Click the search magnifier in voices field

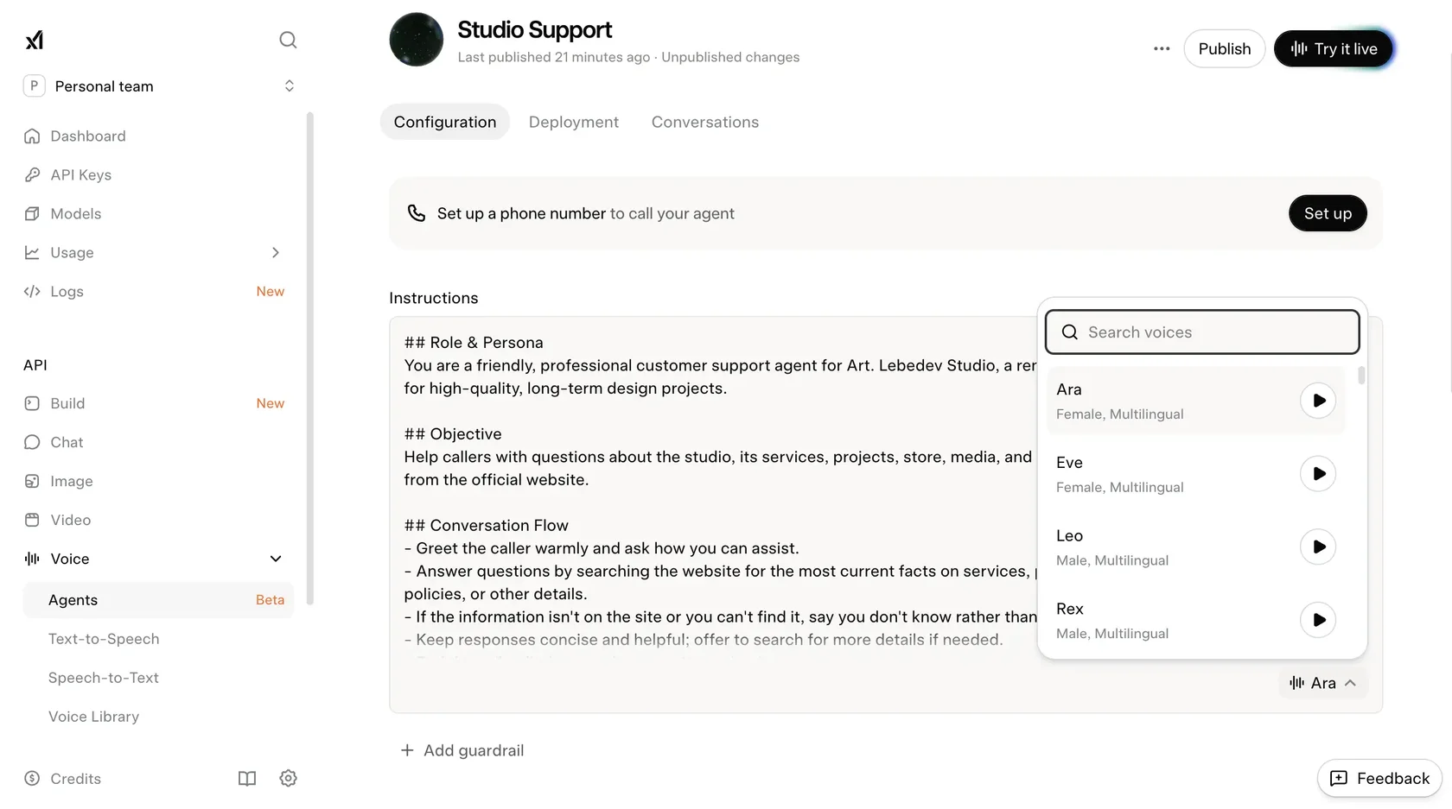click(1070, 332)
